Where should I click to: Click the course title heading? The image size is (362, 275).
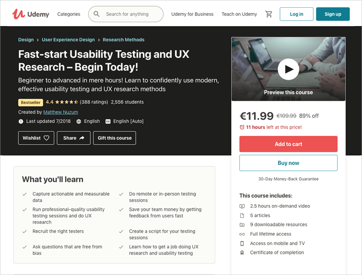(104, 61)
